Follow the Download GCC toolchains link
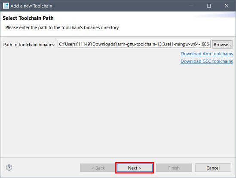This screenshot has width=236, height=178. pyautogui.click(x=207, y=61)
